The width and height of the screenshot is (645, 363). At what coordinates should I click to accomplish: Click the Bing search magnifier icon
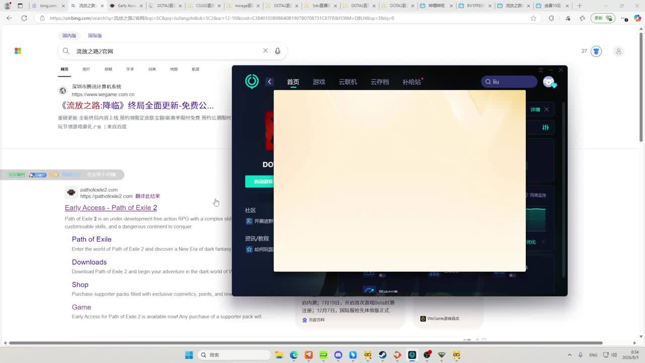[x=66, y=51]
